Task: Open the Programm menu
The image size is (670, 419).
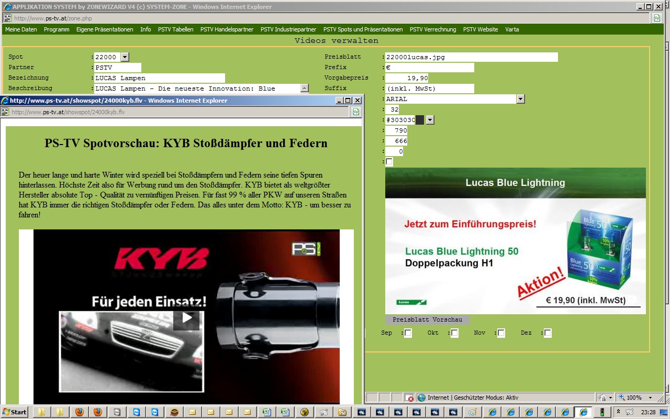Action: pyautogui.click(x=57, y=29)
